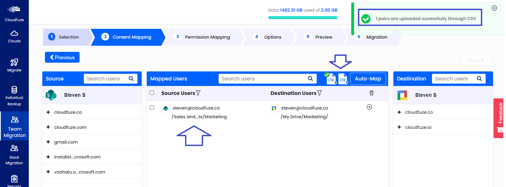Screen dimensions: 506x187
Task: Click the CSV download icon
Action: [x=331, y=79]
